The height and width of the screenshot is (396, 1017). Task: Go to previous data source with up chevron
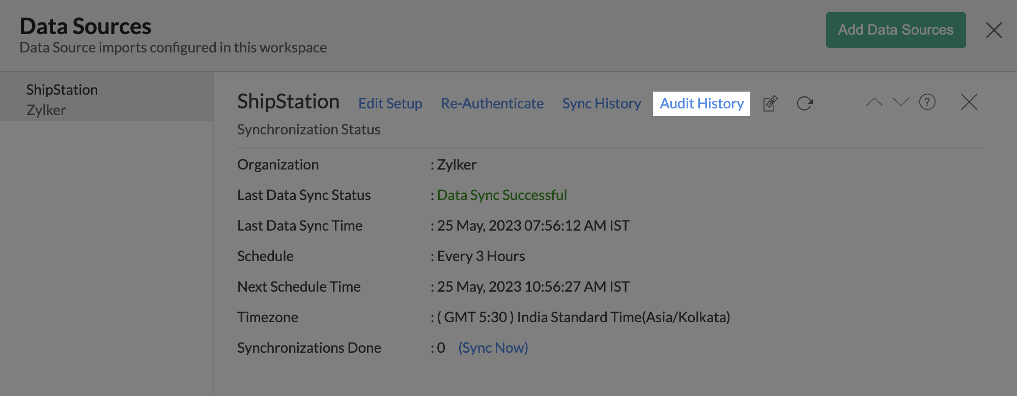click(x=874, y=102)
